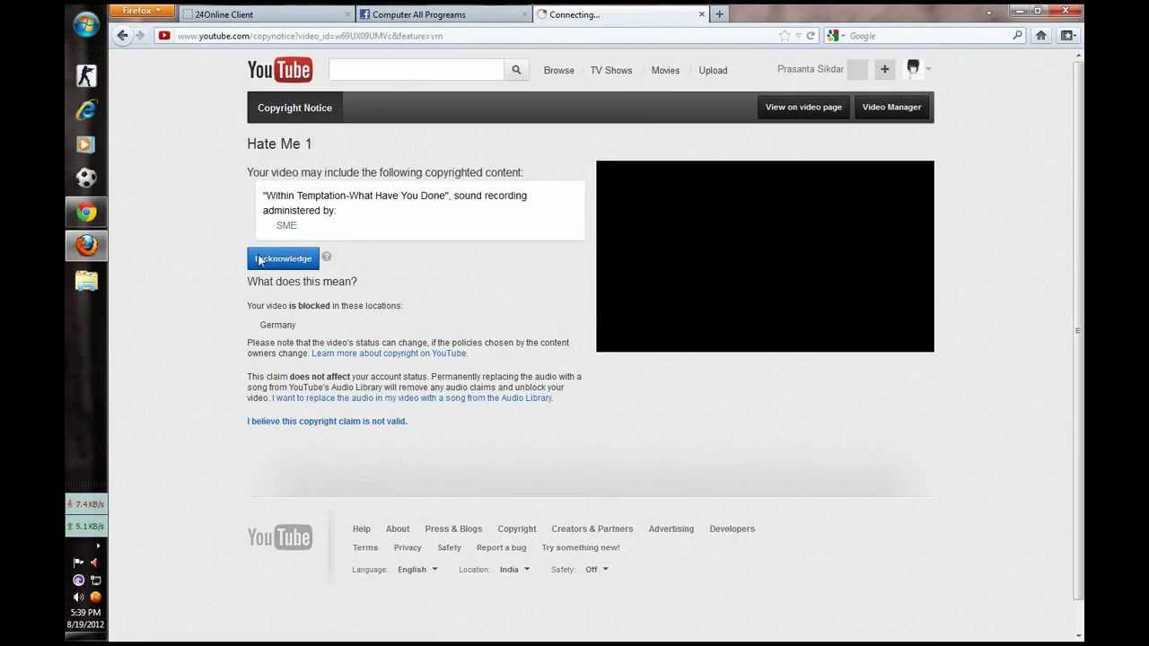Image resolution: width=1149 pixels, height=646 pixels.
Task: Reload the page with the refresh icon
Action: [x=811, y=36]
